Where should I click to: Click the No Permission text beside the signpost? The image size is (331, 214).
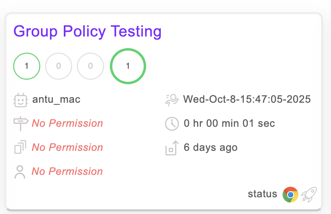coord(67,124)
